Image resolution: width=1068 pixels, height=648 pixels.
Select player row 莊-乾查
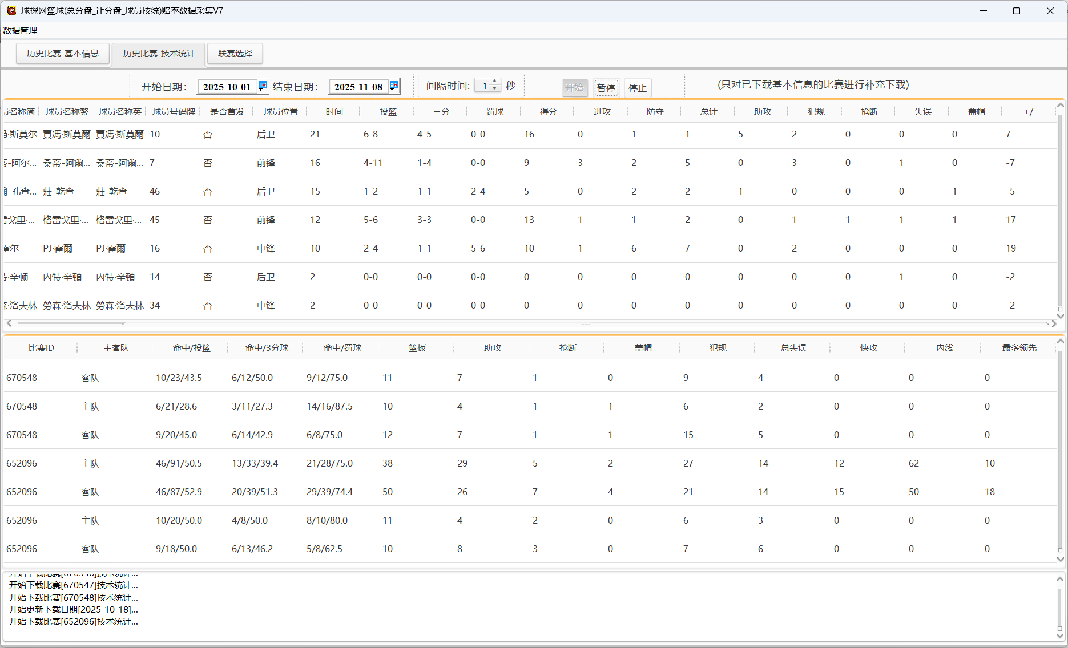(530, 192)
